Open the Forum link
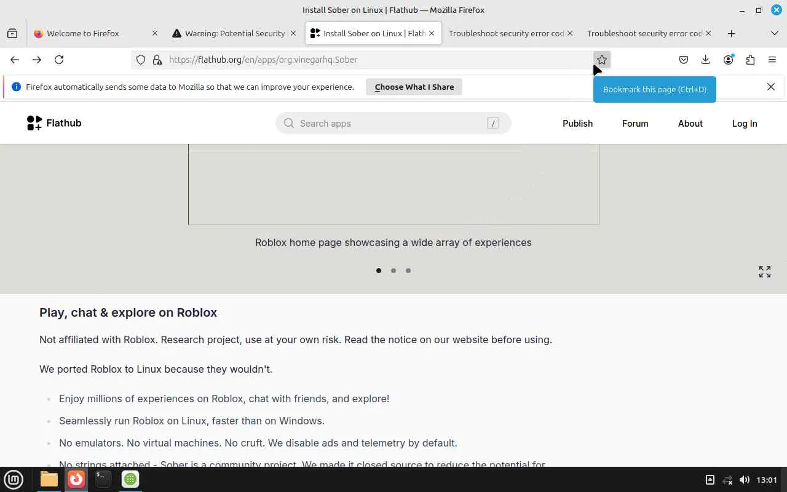Viewport: 787px width, 492px height. 635,123
